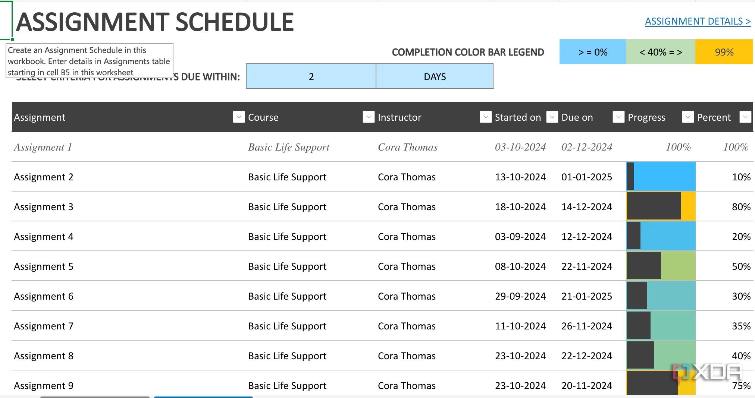Open the Due on filter dropdown
This screenshot has width=755, height=398.
(618, 117)
